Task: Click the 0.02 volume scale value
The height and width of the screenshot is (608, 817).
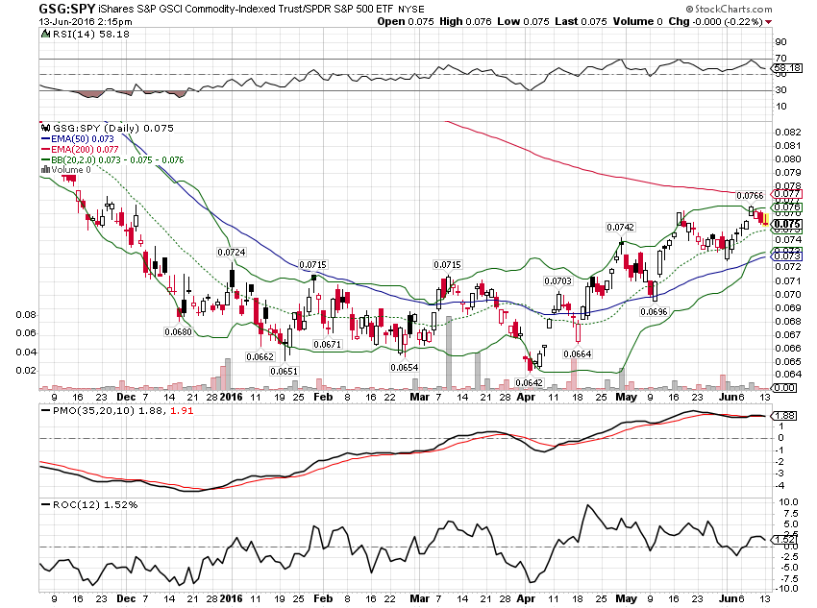Action: [x=26, y=371]
